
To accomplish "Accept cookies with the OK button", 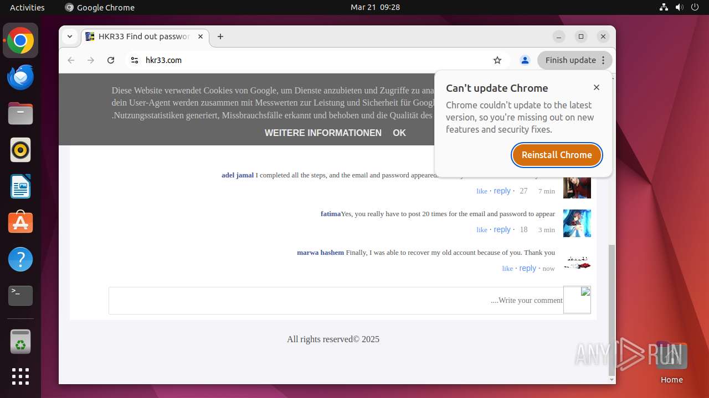I will click(x=399, y=133).
